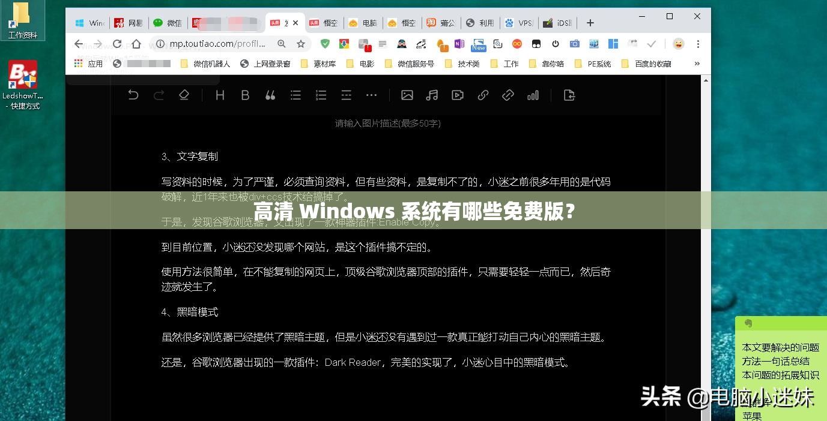Open the 电影 bookmark folder
The image size is (827, 421).
pyautogui.click(x=360, y=64)
